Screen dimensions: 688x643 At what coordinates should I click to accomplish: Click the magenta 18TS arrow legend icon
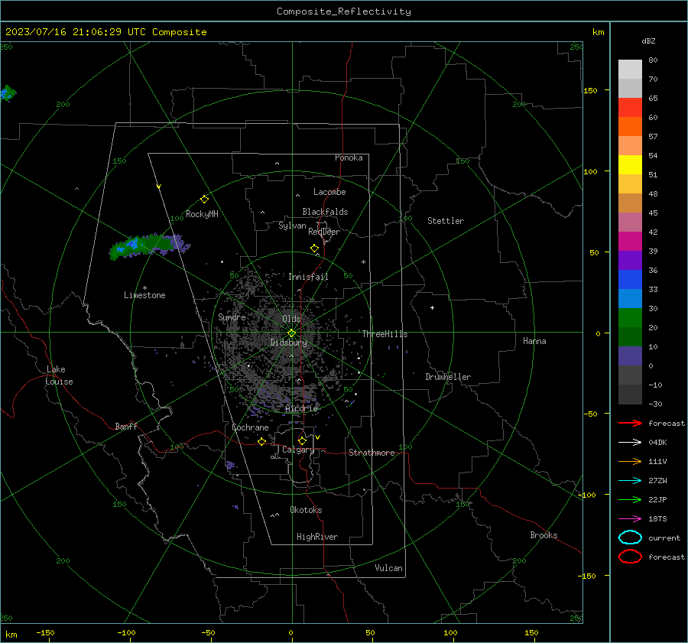[x=630, y=519]
